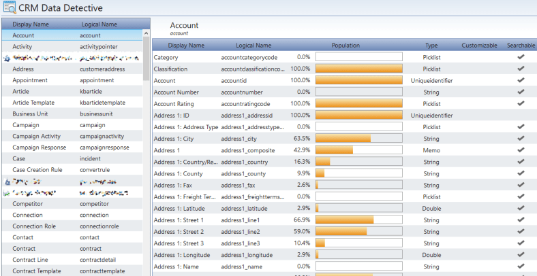Click the Searchable checkmark for Classification

(x=521, y=69)
